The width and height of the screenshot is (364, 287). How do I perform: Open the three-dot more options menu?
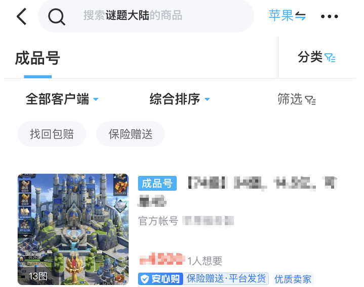329,16
